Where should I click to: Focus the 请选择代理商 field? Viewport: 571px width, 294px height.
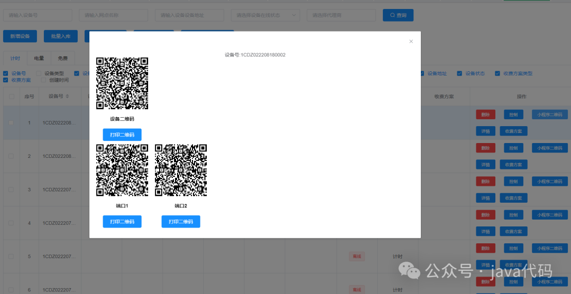click(341, 15)
